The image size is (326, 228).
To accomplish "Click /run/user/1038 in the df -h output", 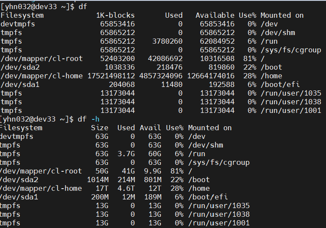I will pos(219,214).
